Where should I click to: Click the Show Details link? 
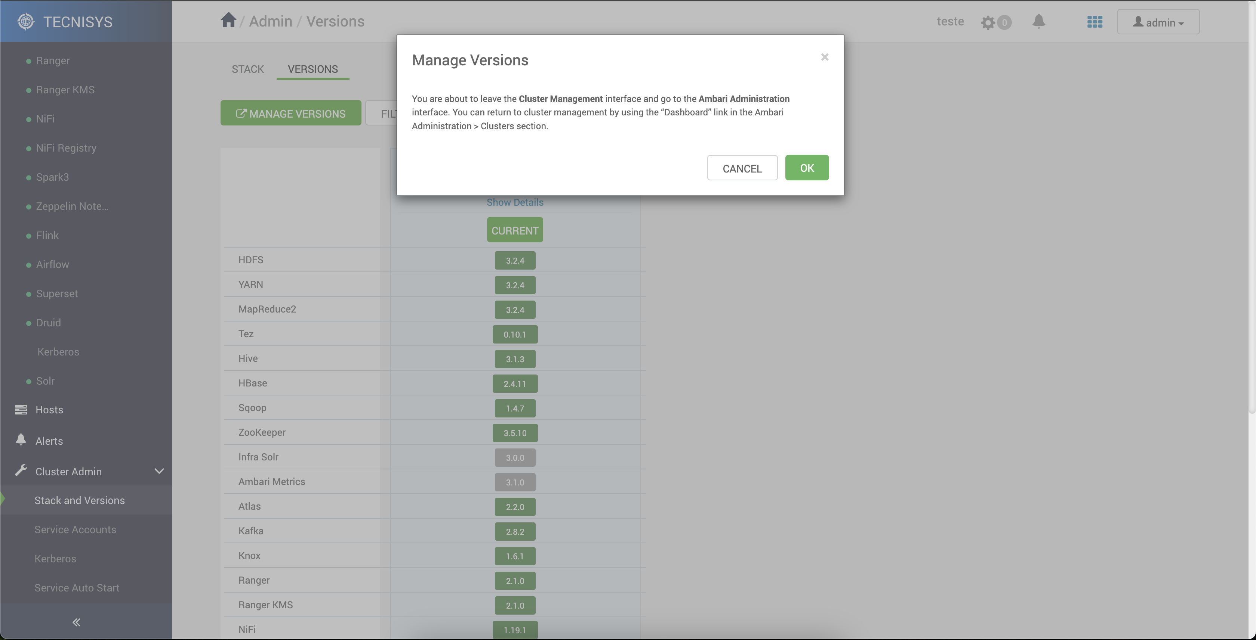point(515,202)
